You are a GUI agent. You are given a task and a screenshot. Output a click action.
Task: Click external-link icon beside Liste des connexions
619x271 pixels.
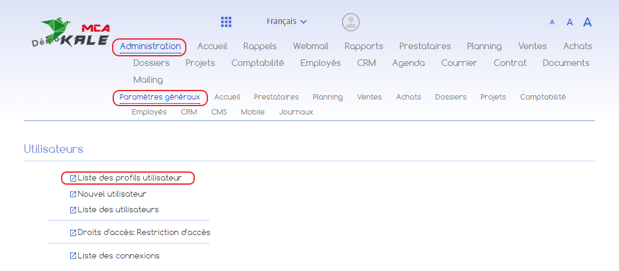click(x=73, y=256)
